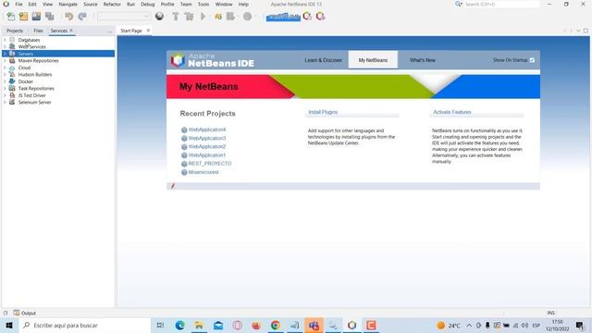Click the Debug Project toolbar icon
This screenshot has height=333, width=592.
218,17
